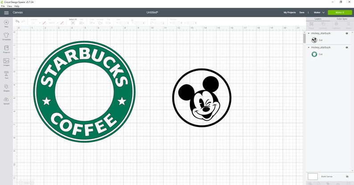
Task: Click the Rotate icon in toolbar
Action: (x=152, y=23)
